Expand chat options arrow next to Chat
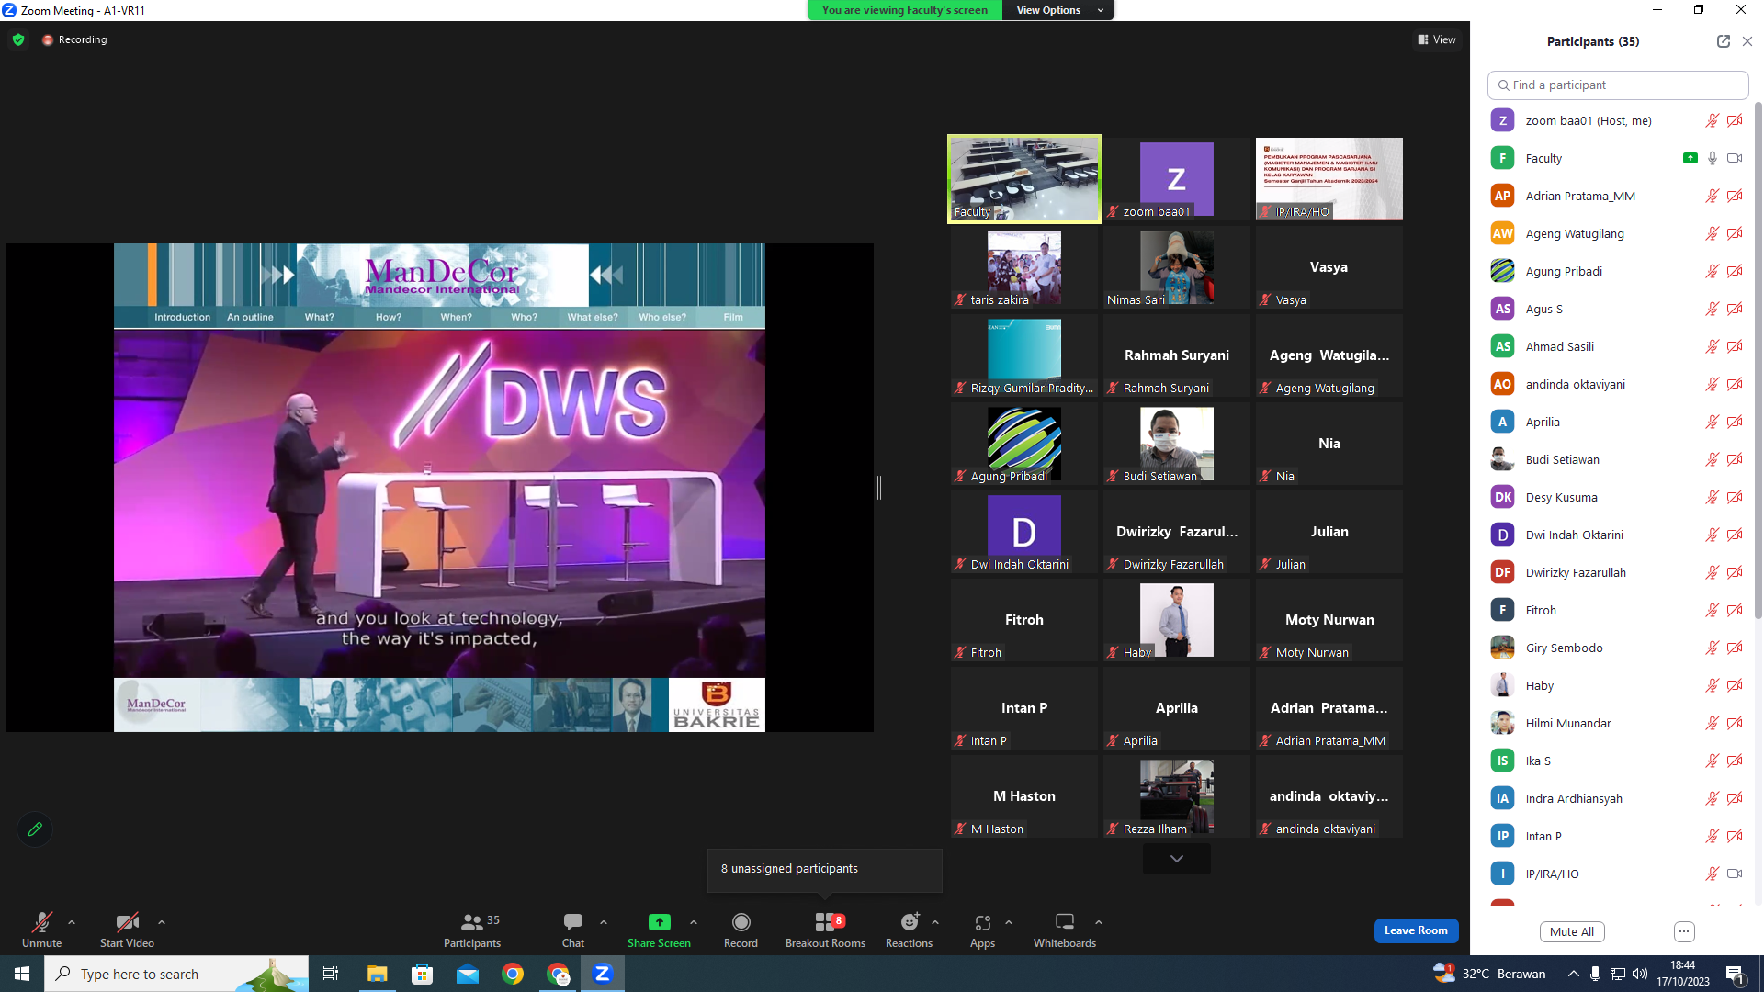This screenshot has width=1764, height=992. pyautogui.click(x=604, y=922)
